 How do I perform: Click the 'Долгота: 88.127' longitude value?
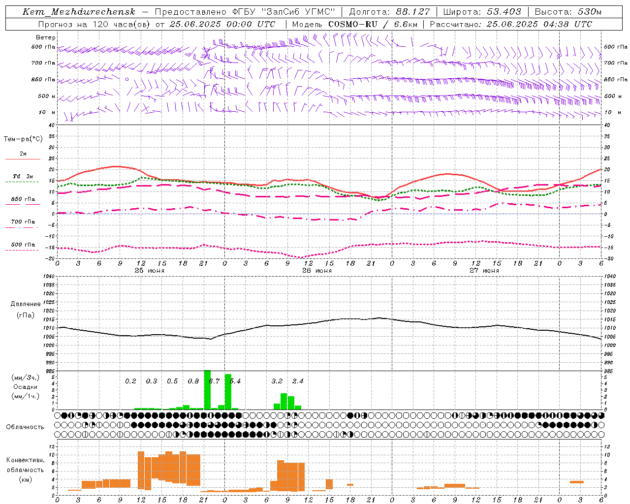[x=389, y=12]
